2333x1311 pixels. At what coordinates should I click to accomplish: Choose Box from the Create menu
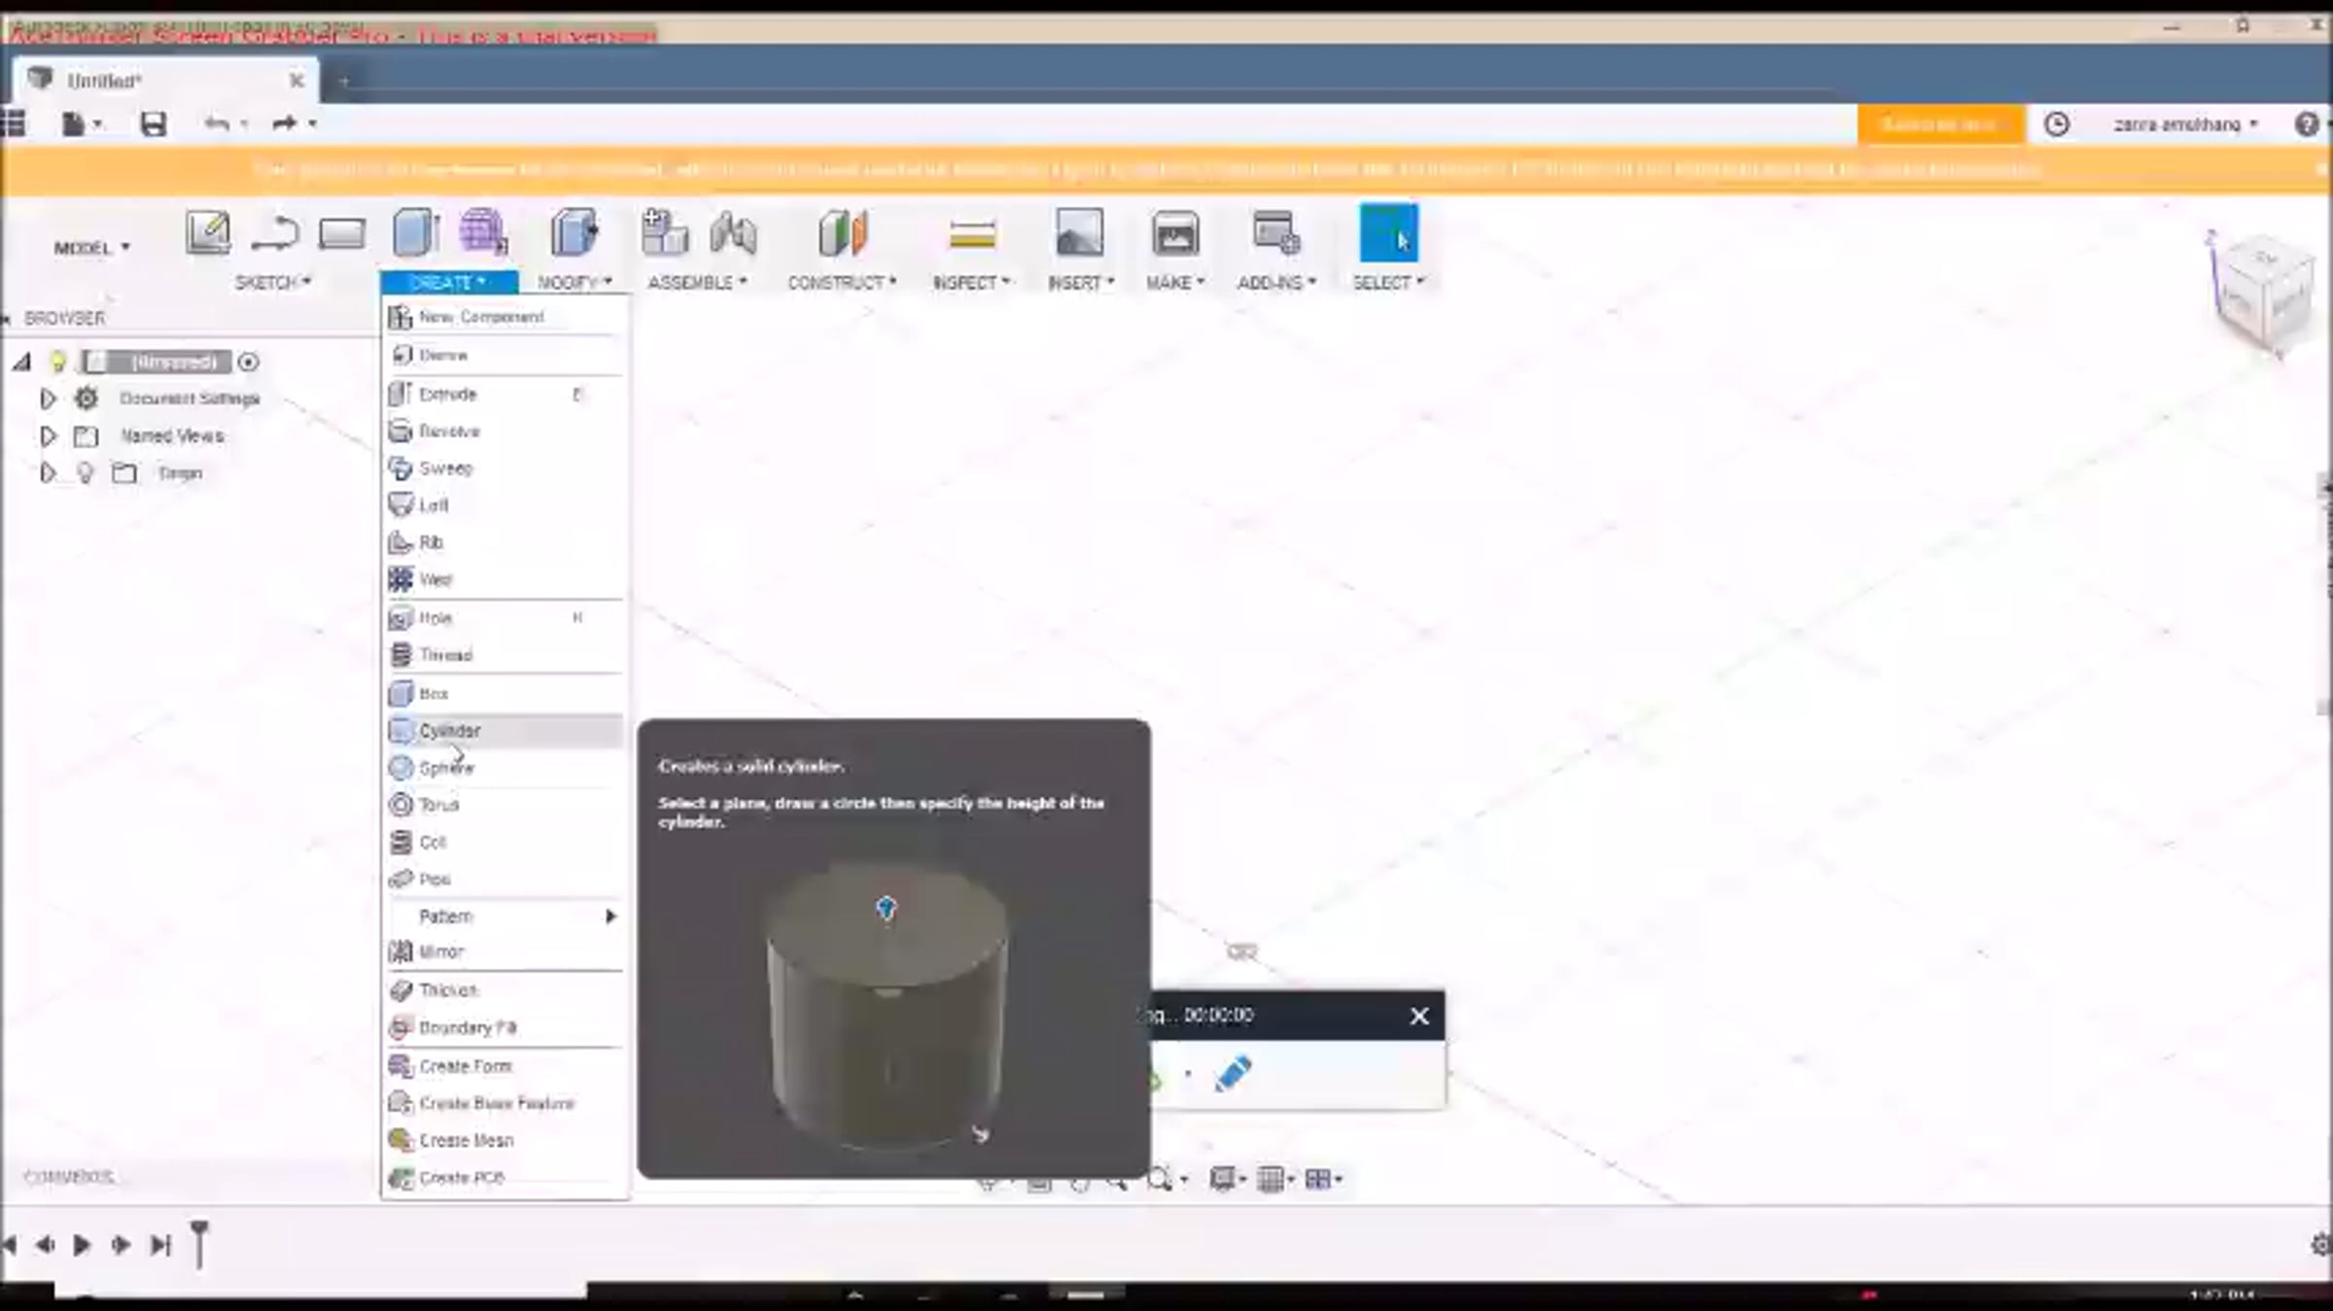(x=505, y=693)
